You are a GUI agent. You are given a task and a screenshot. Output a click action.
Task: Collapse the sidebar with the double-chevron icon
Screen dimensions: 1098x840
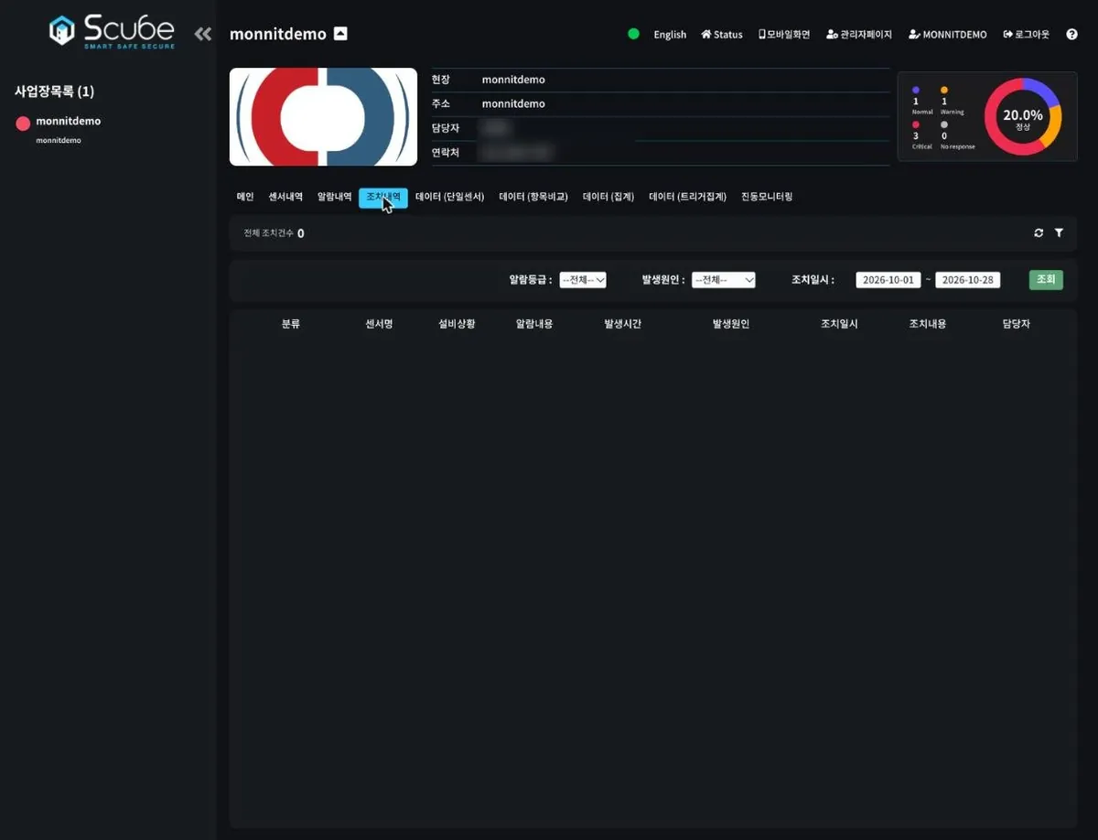203,35
